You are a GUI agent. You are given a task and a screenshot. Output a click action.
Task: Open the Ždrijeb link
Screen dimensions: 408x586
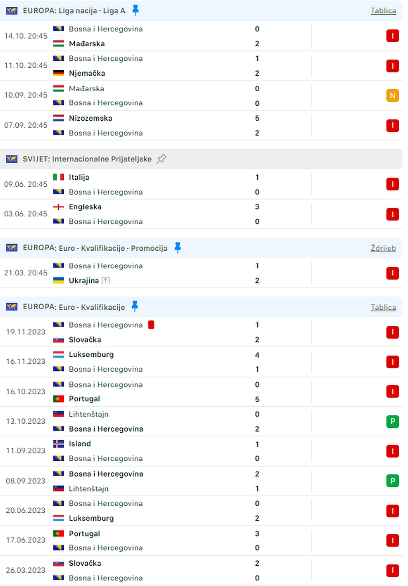383,248
